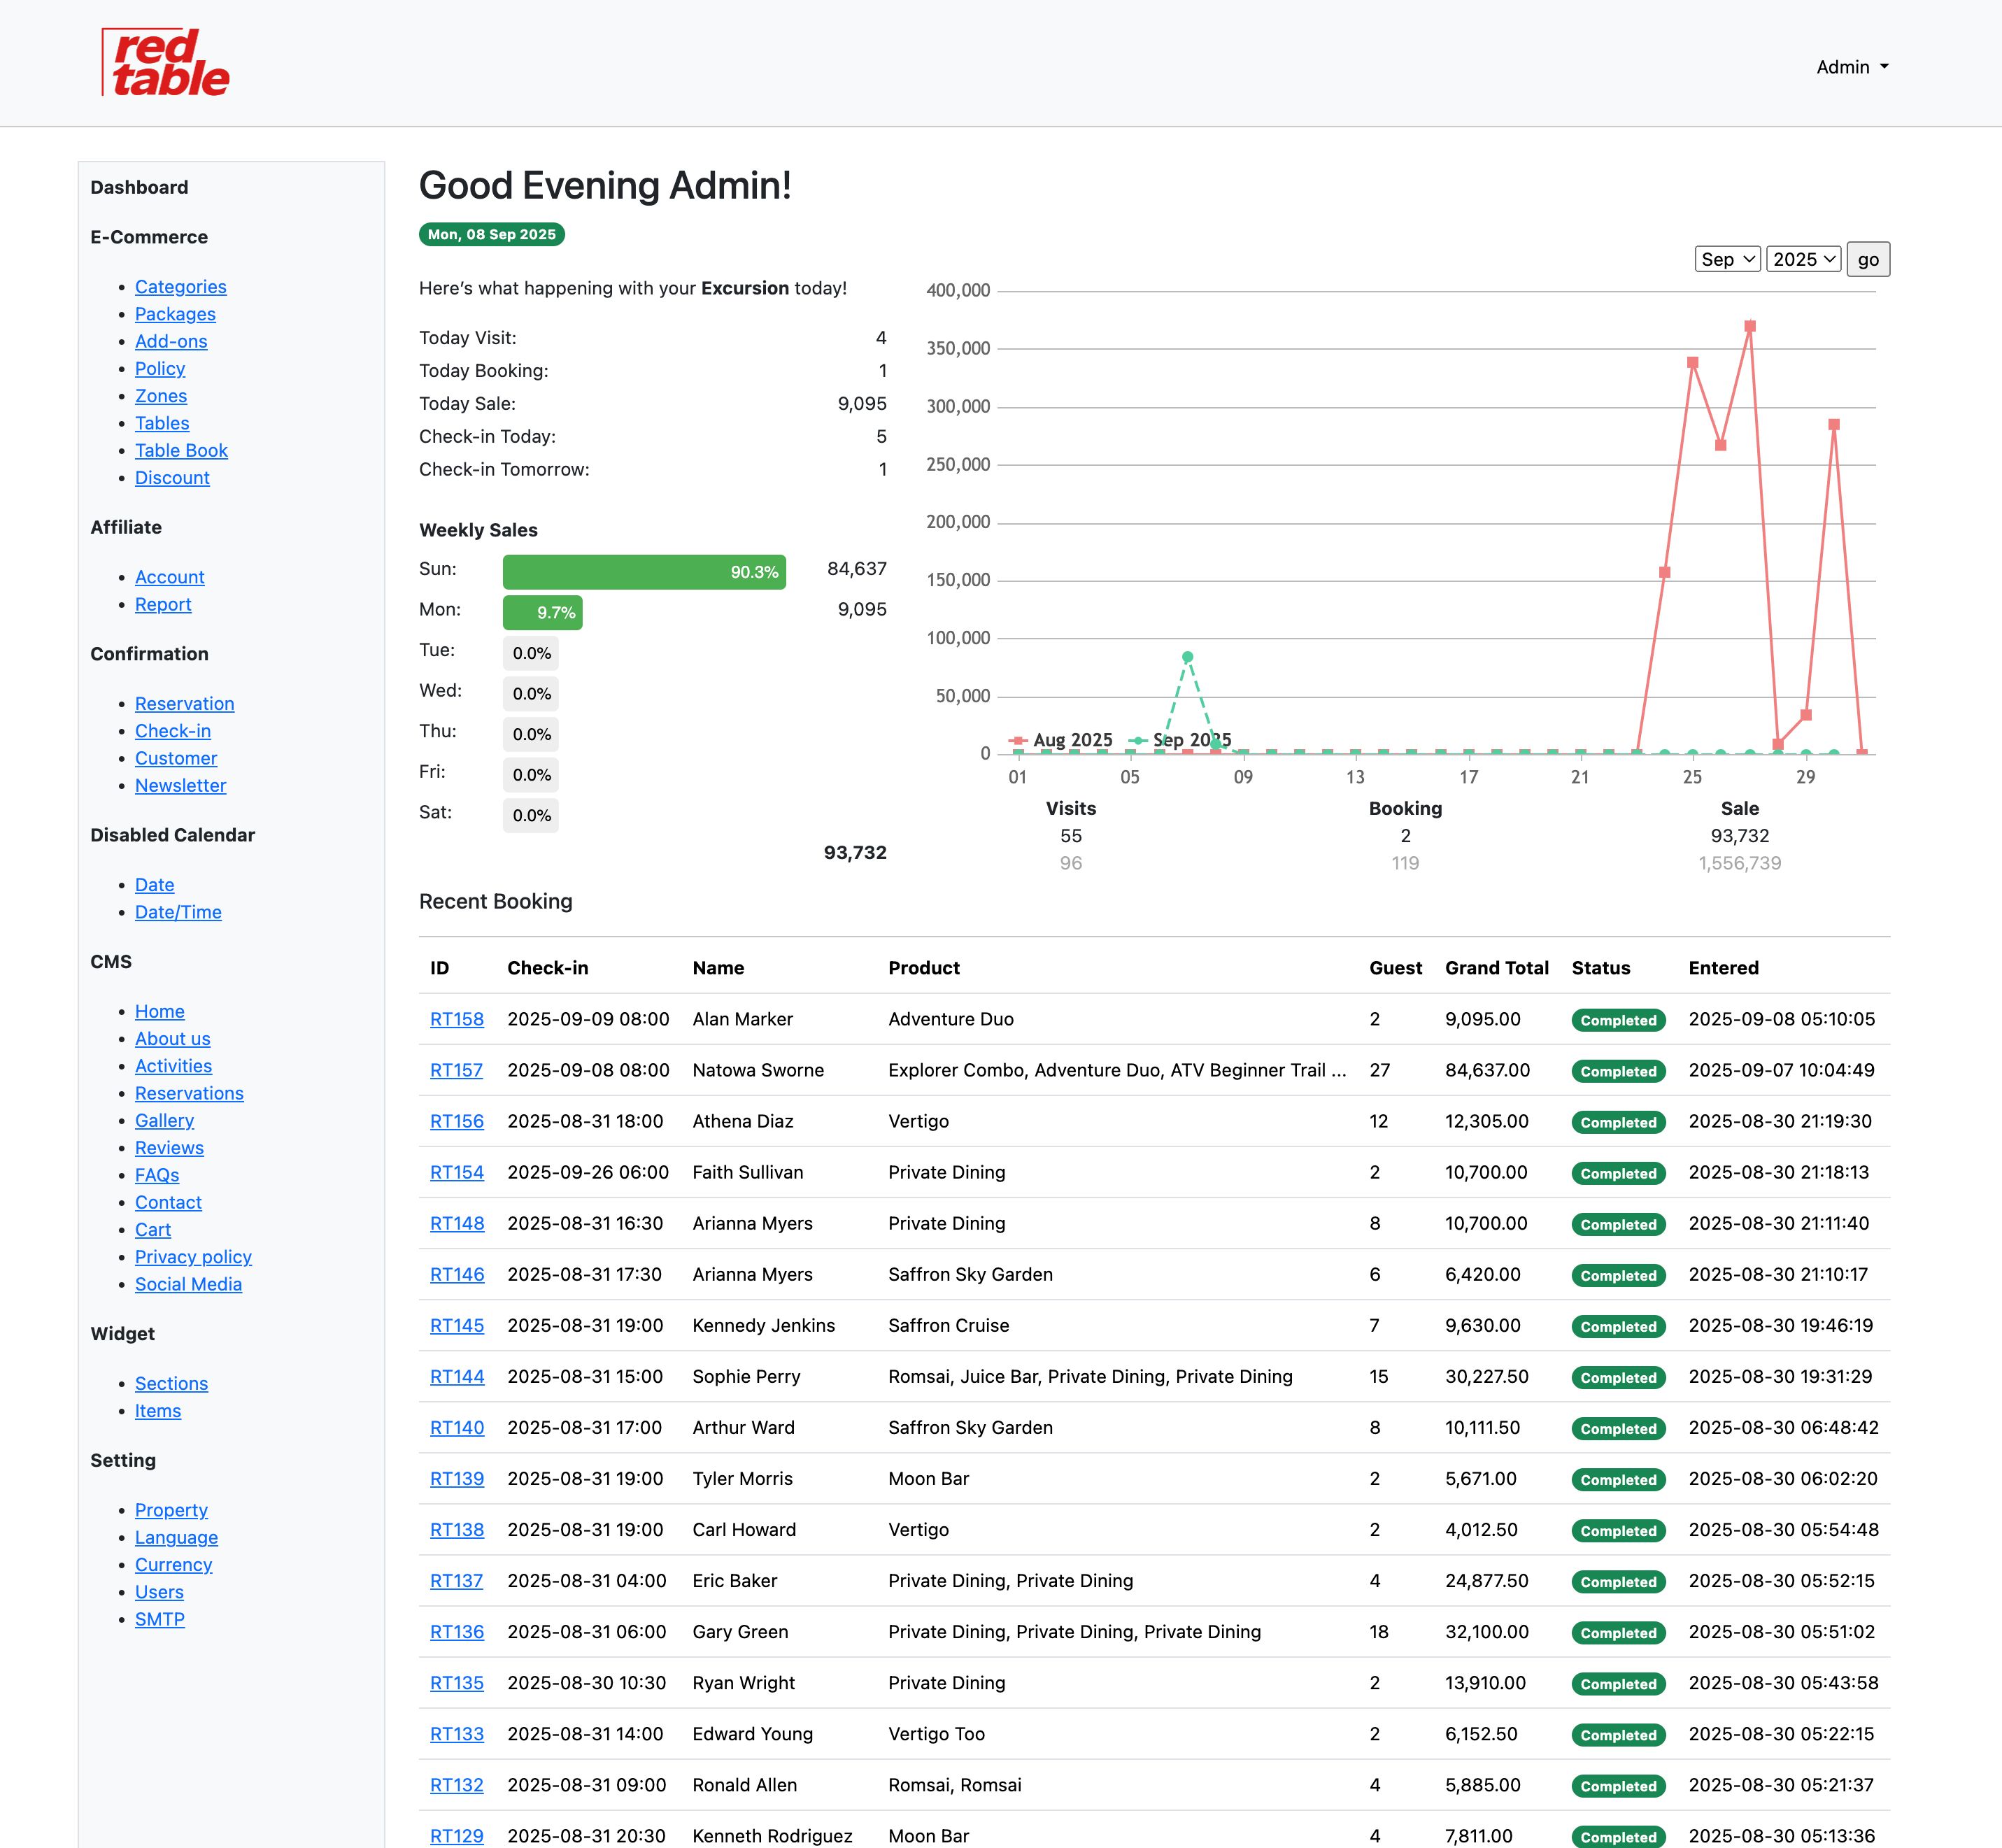Image resolution: width=2002 pixels, height=1848 pixels.
Task: Open the Packages sidebar link
Action: [175, 314]
